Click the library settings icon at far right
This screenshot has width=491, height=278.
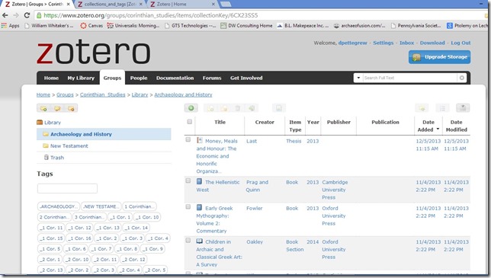point(463,108)
